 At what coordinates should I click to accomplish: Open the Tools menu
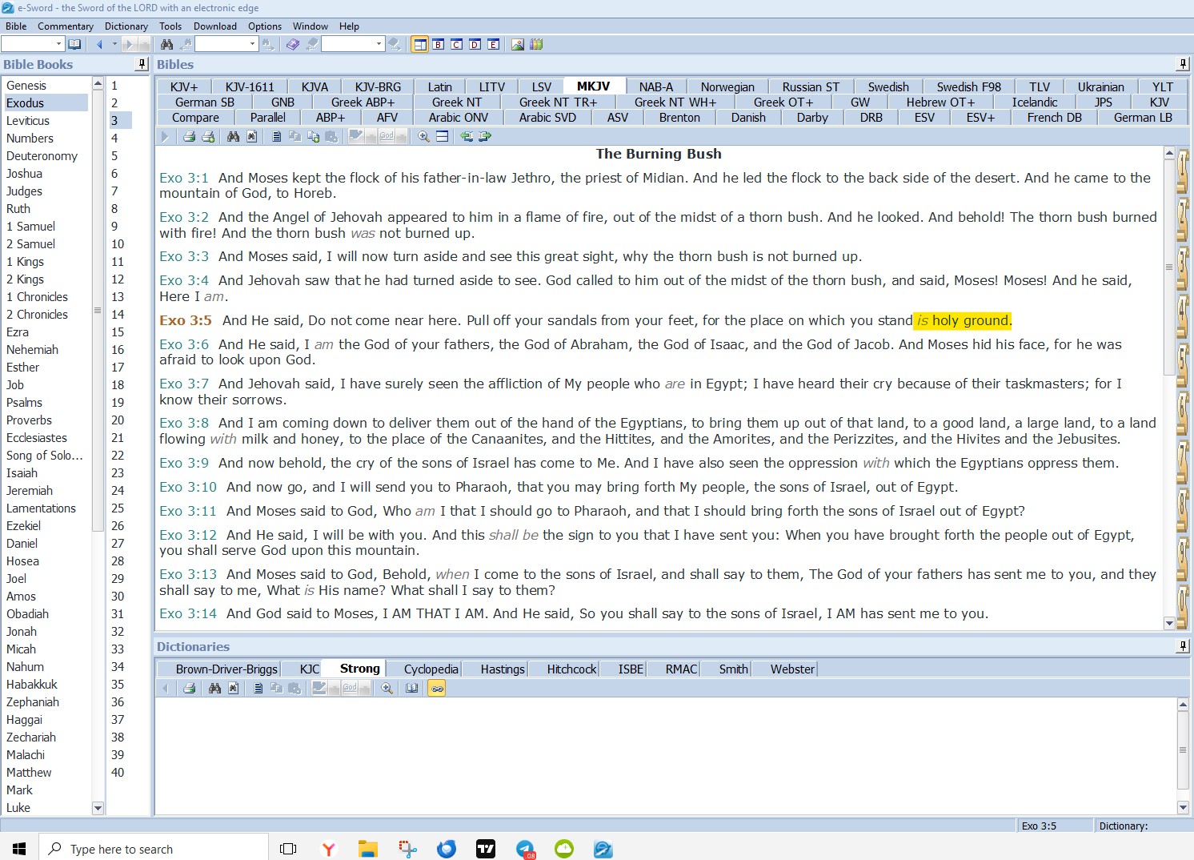click(170, 26)
